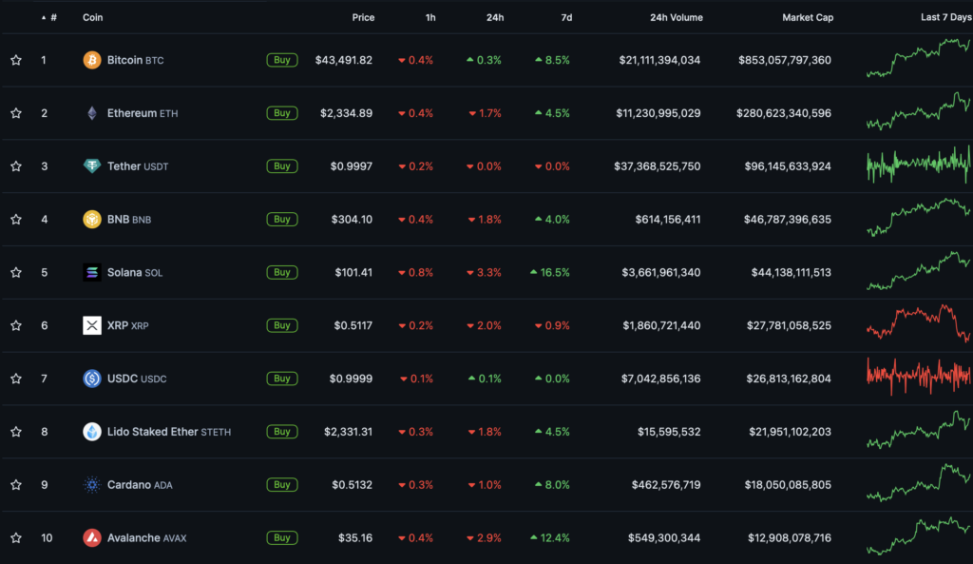Sort table by Market Cap column

807,17
